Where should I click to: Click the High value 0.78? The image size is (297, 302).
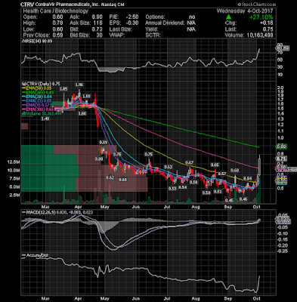coord(58,23)
